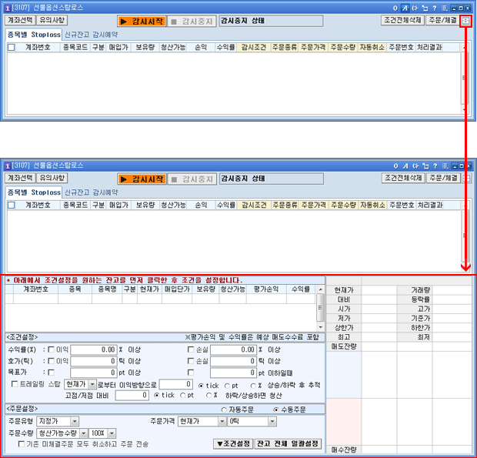Click the expand panel icon in top window
477x458 pixels.
[466, 21]
